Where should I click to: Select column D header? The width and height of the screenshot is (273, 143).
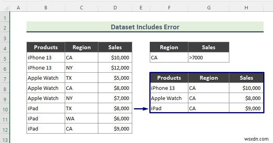coord(115,8)
